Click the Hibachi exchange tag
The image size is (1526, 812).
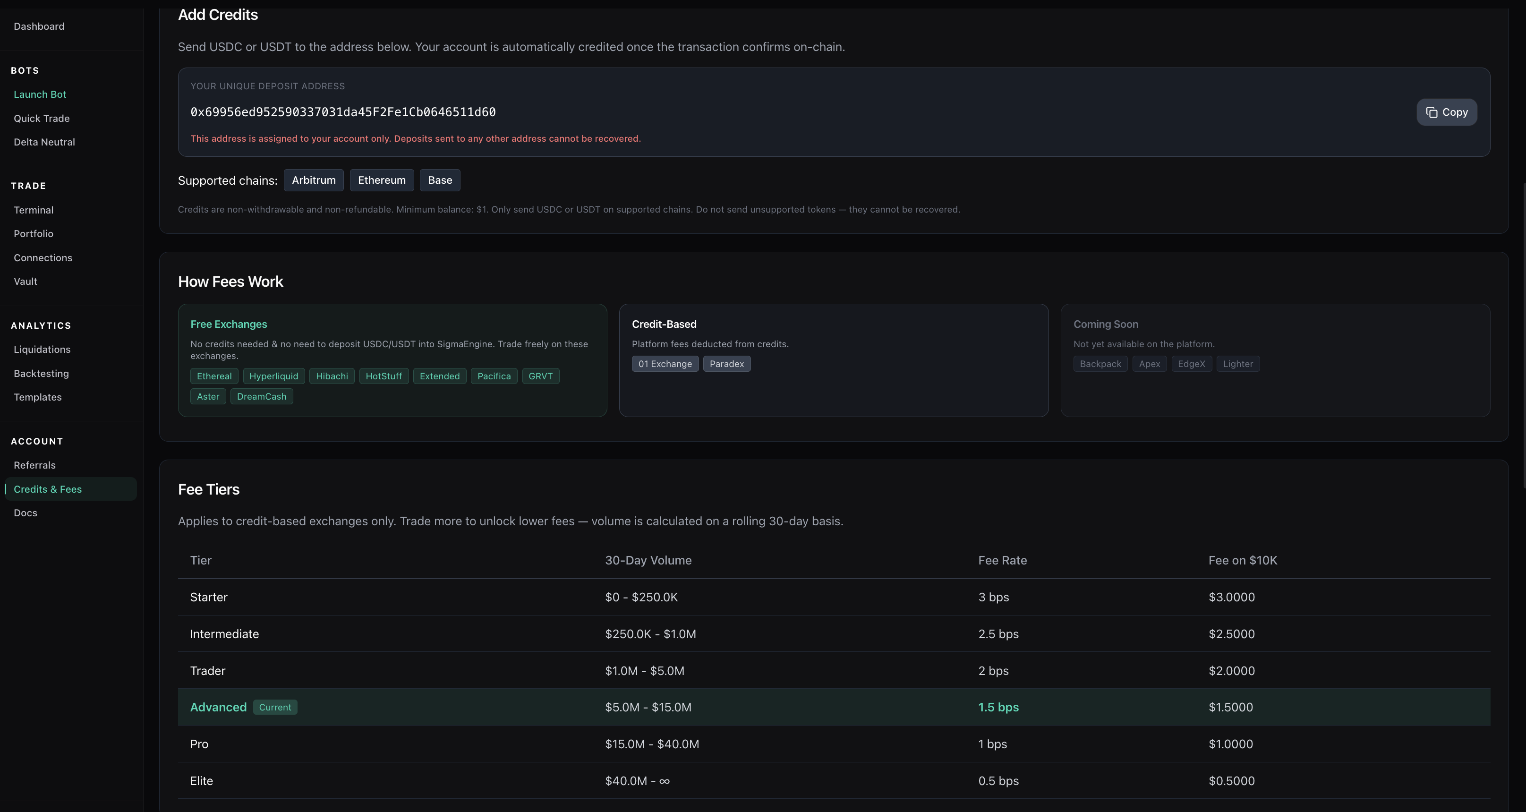tap(332, 376)
